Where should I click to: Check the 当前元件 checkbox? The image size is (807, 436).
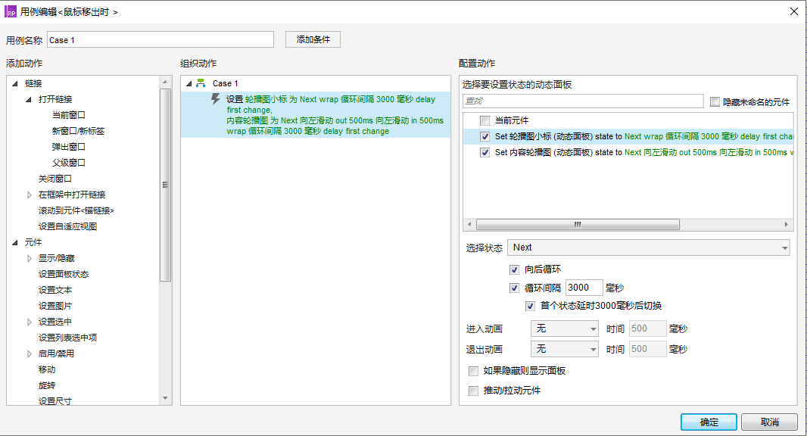click(485, 120)
